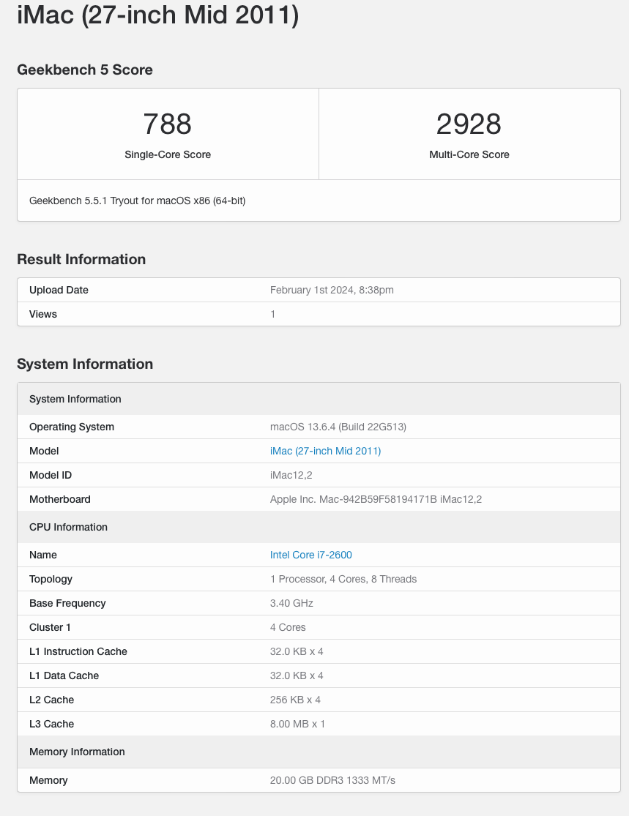This screenshot has width=629, height=816.
Task: Click the Geekbench 5.5.1 Tryout version text
Action: (x=138, y=201)
